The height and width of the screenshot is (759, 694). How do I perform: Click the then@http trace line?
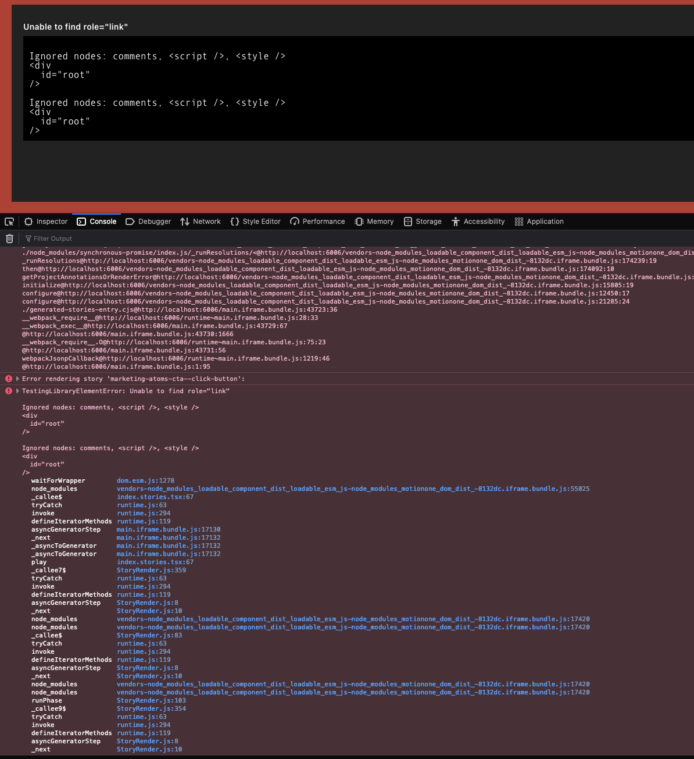(318, 269)
